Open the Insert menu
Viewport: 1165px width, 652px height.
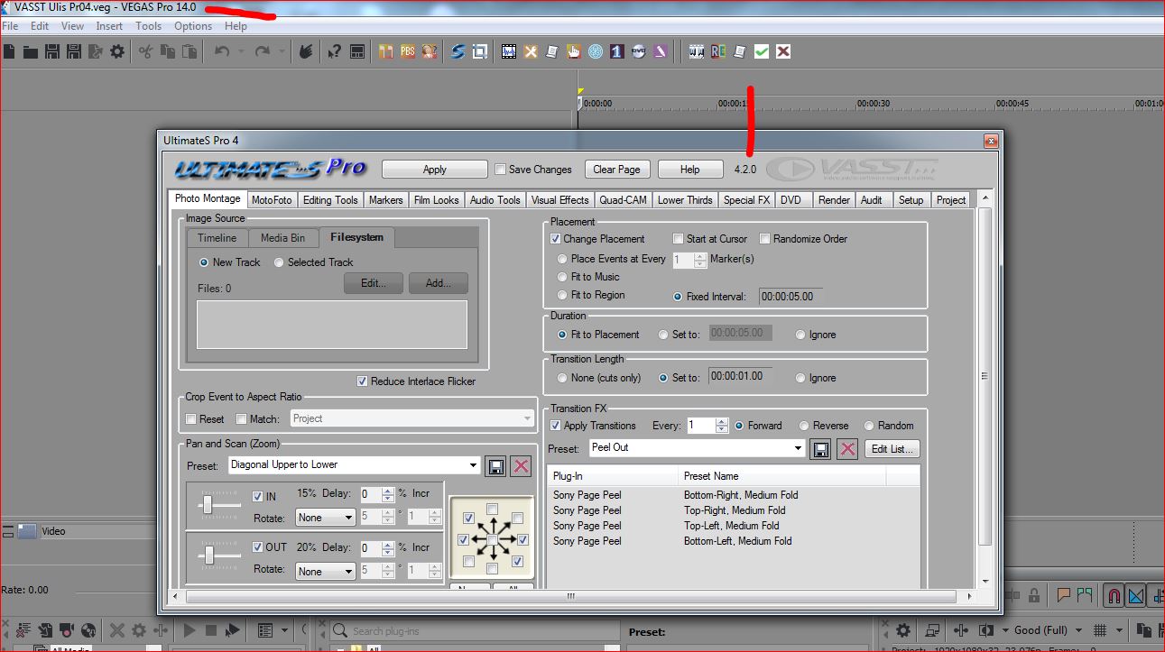pos(109,26)
